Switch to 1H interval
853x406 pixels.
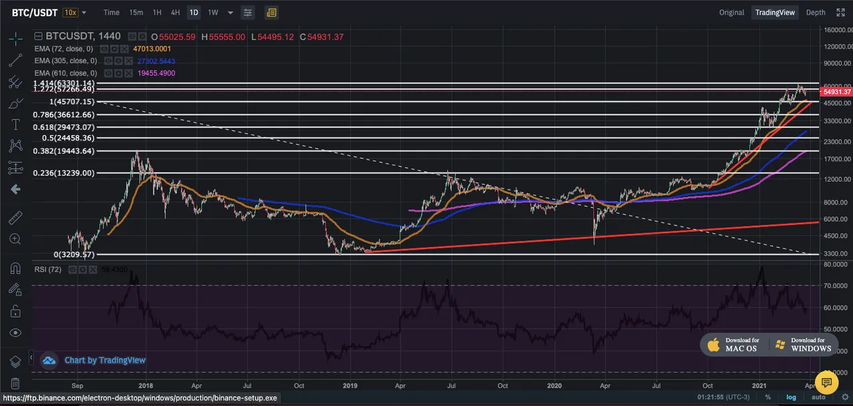point(157,13)
